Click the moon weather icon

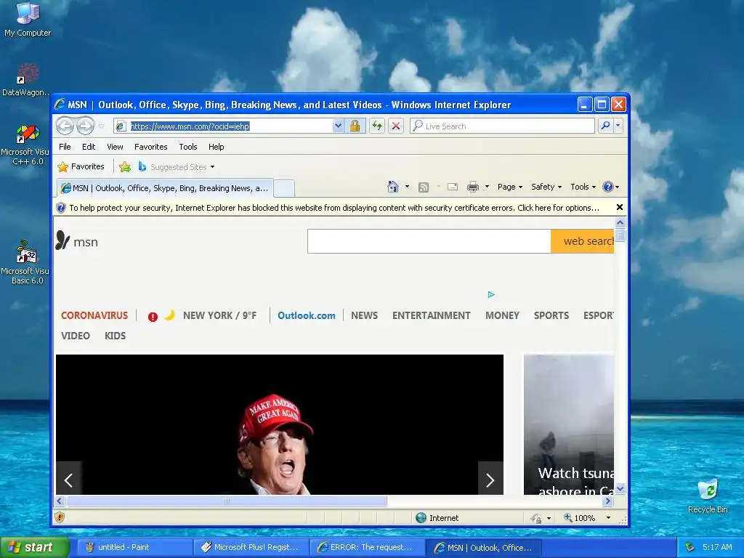click(x=169, y=315)
